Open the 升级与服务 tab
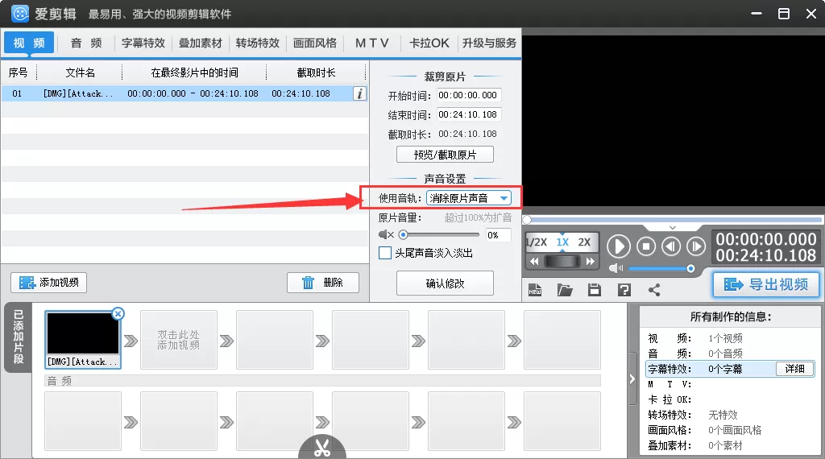This screenshot has width=825, height=459. pos(489,43)
